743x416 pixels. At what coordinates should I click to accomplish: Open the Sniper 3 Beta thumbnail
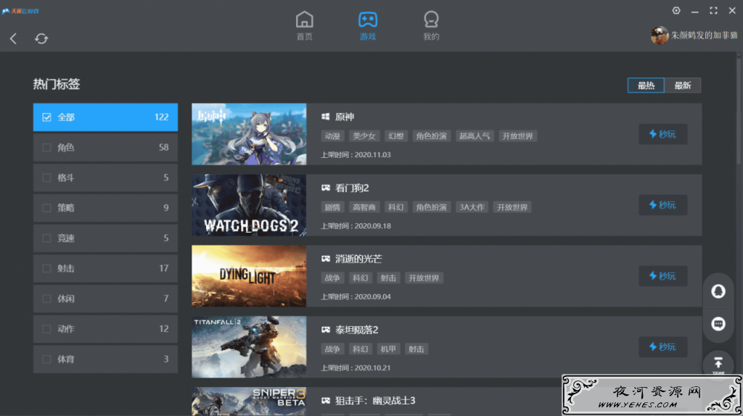tap(249, 402)
